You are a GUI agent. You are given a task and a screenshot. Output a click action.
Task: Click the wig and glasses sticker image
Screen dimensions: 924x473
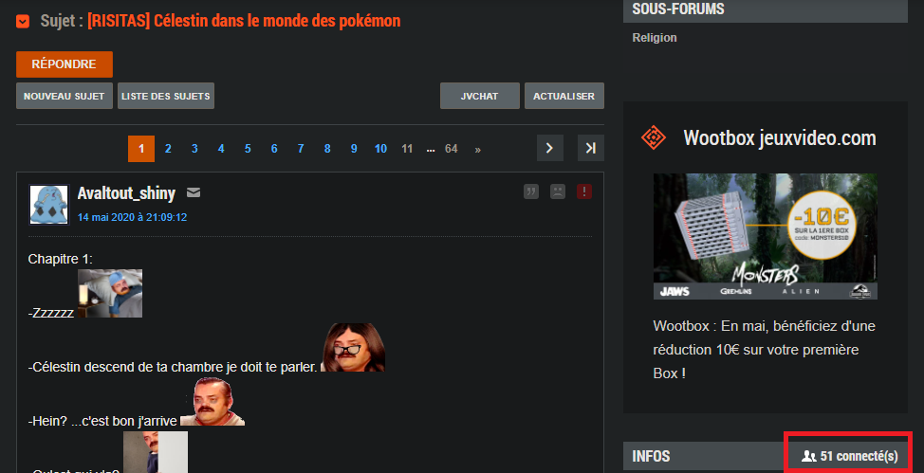(353, 347)
